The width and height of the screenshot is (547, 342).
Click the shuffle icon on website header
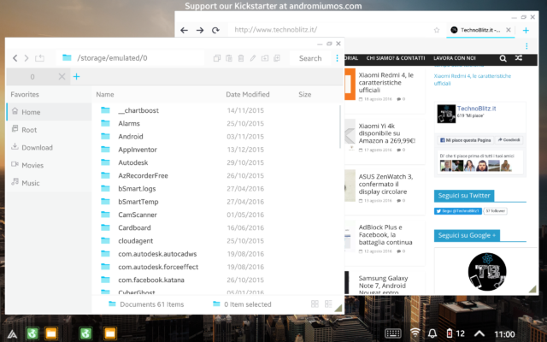tap(518, 59)
